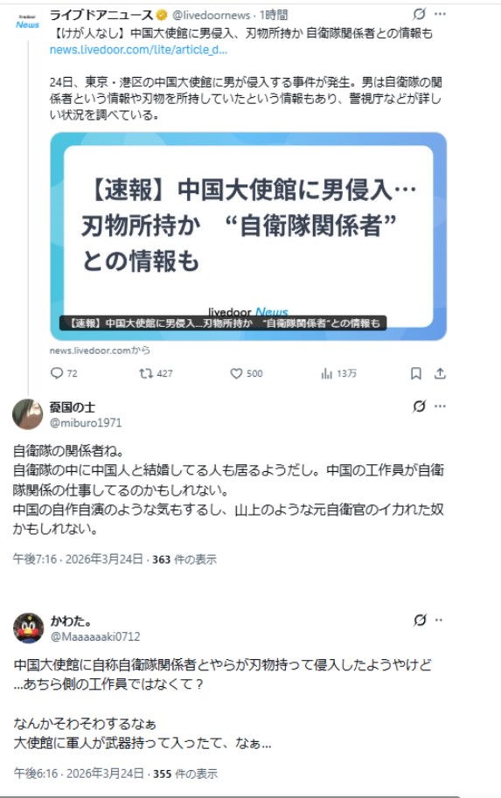Open かわた。 penguin avatar
Screen dimensions: 501x798
[x=28, y=628]
